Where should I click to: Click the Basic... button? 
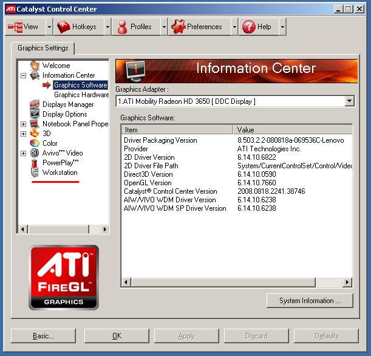pyautogui.click(x=43, y=335)
